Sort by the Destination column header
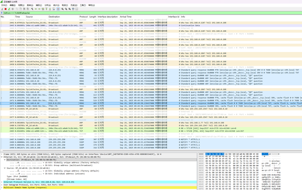The height and width of the screenshot is (190, 302). click(x=54, y=17)
